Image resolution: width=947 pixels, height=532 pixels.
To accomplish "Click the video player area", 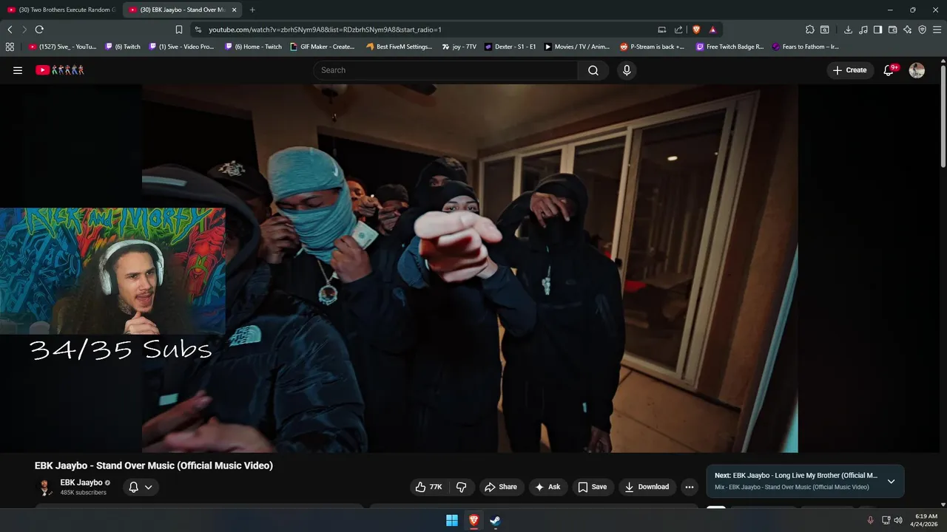I will pyautogui.click(x=470, y=268).
